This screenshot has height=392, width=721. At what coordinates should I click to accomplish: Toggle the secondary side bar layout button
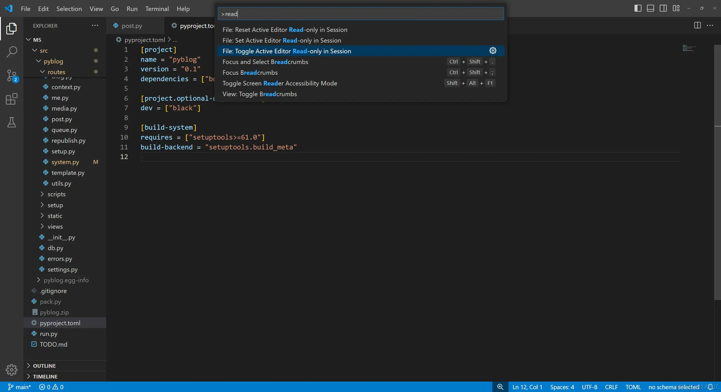(663, 8)
